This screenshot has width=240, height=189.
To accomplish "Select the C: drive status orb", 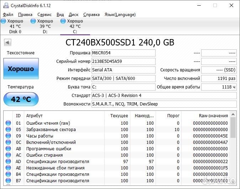I will [63, 21].
